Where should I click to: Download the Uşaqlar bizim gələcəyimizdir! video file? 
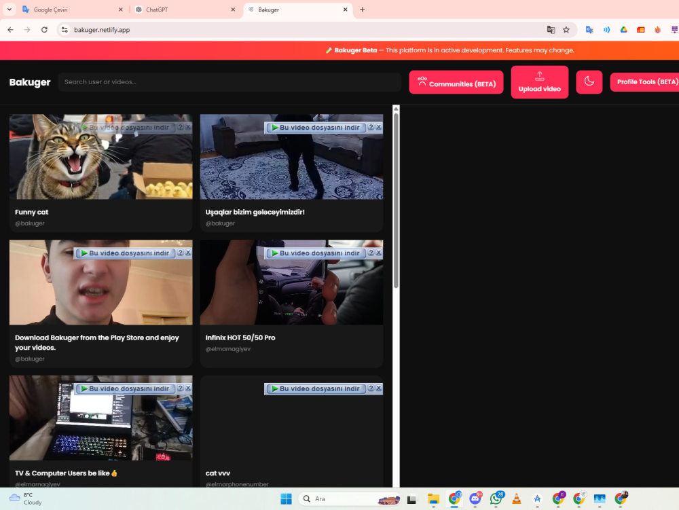tap(316, 127)
